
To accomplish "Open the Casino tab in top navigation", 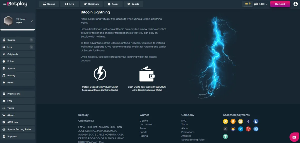I will coord(49,4).
